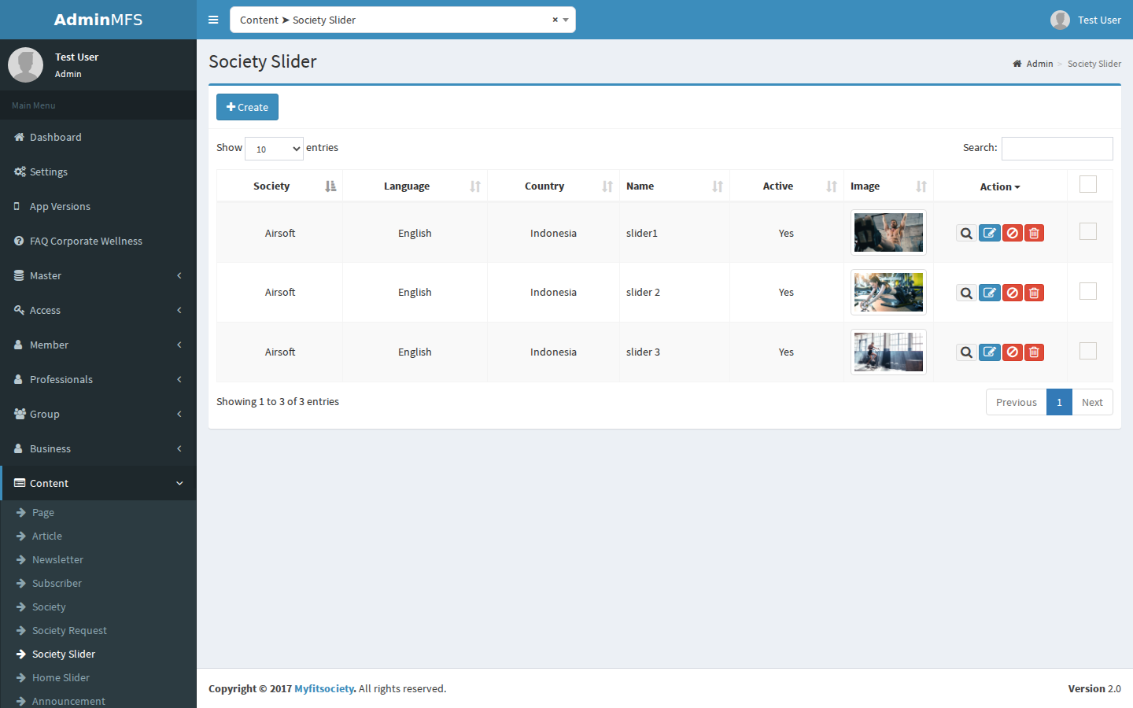This screenshot has width=1133, height=708.
Task: Expand the Master sidebar menu
Action: coord(98,275)
